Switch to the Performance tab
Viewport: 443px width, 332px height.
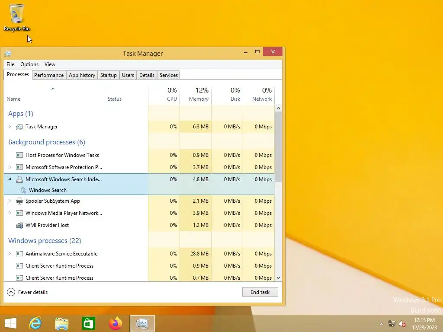click(x=49, y=75)
